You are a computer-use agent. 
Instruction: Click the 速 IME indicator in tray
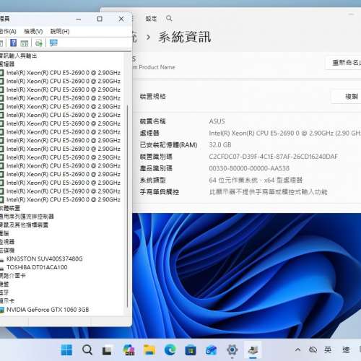[x=346, y=349]
